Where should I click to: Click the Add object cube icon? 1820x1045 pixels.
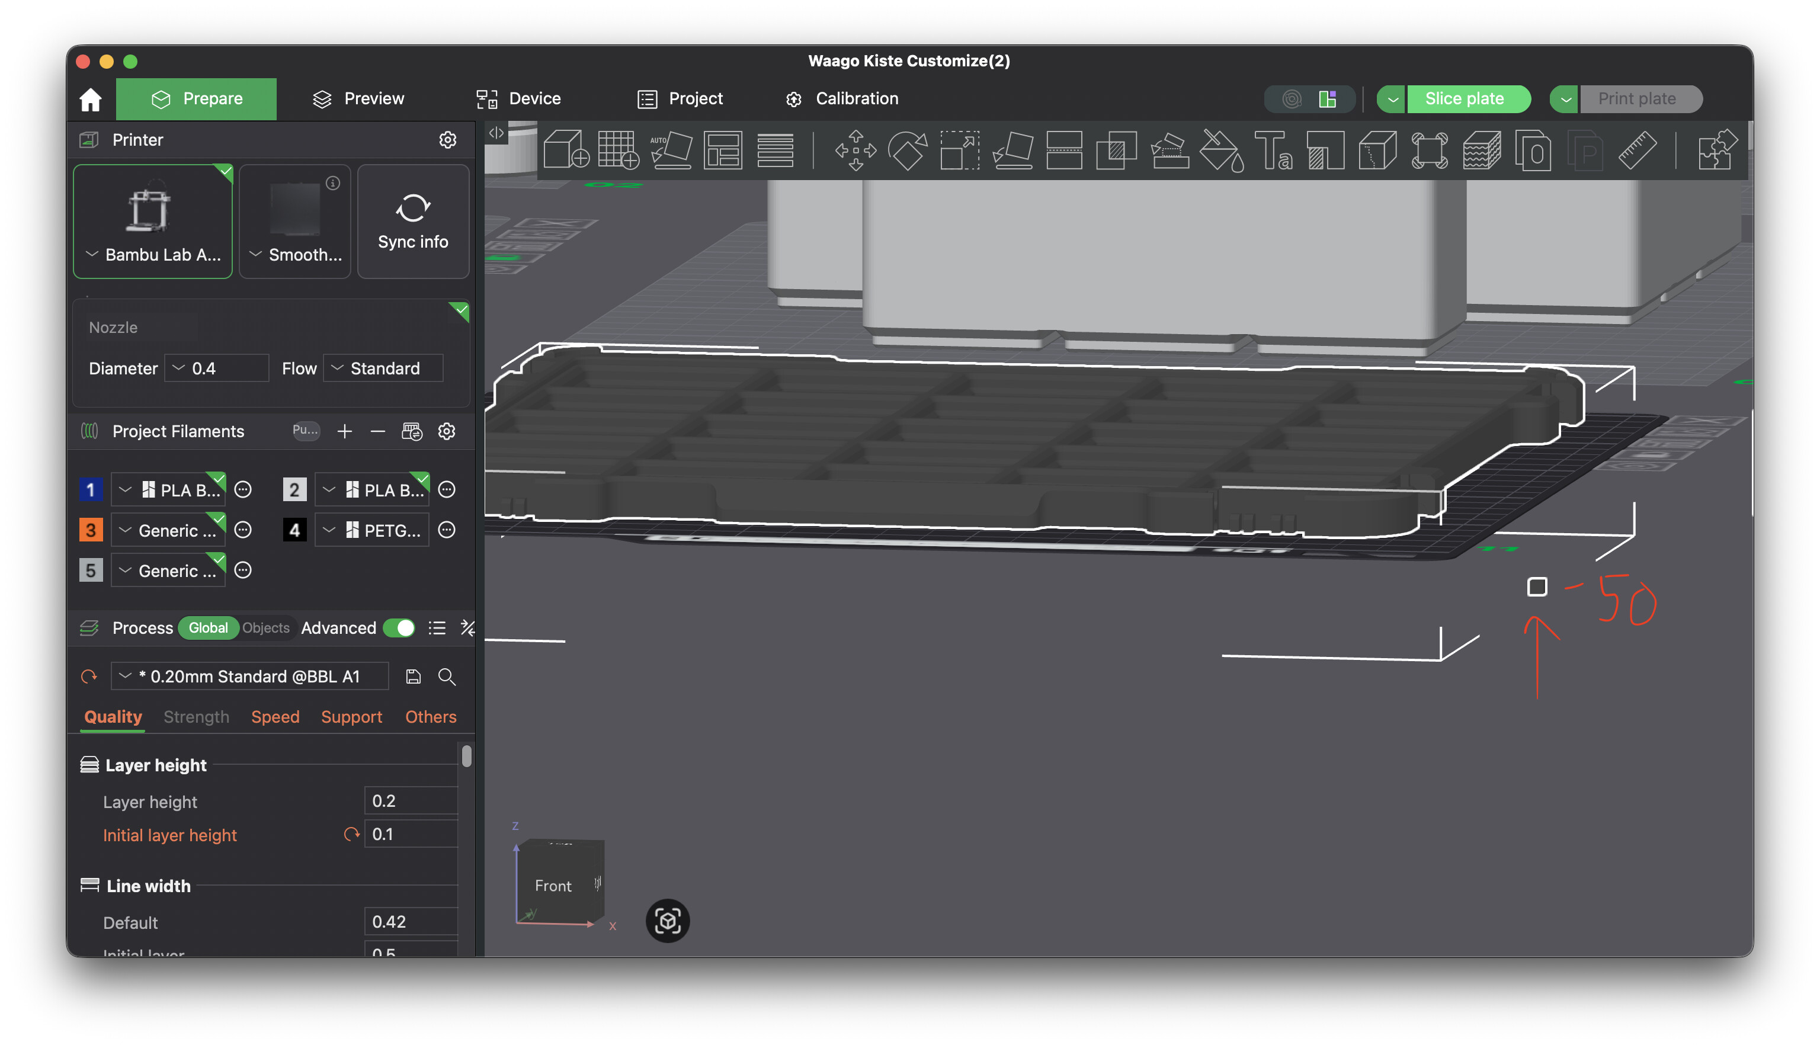[566, 149]
